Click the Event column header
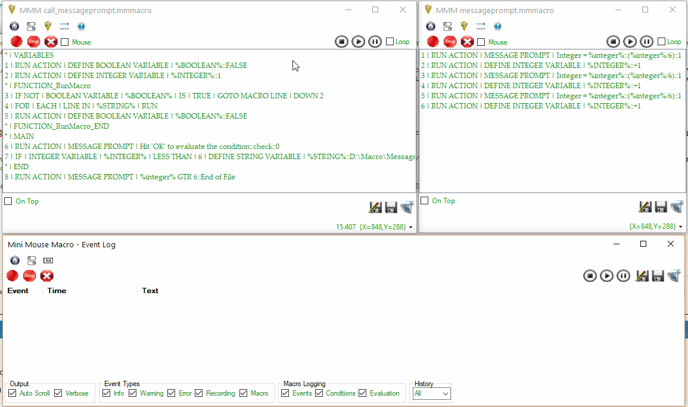The width and height of the screenshot is (688, 407). 18,291
